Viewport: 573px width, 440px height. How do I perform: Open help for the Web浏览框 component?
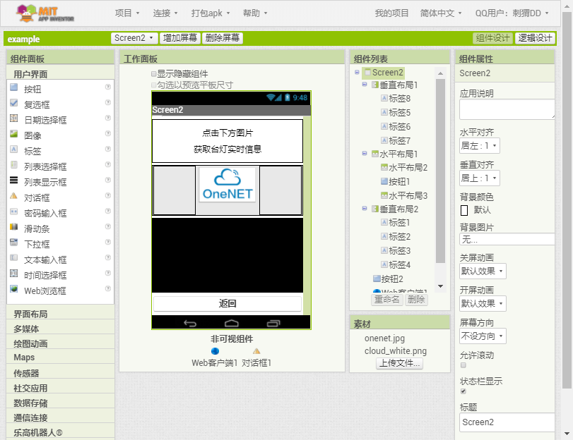[108, 288]
